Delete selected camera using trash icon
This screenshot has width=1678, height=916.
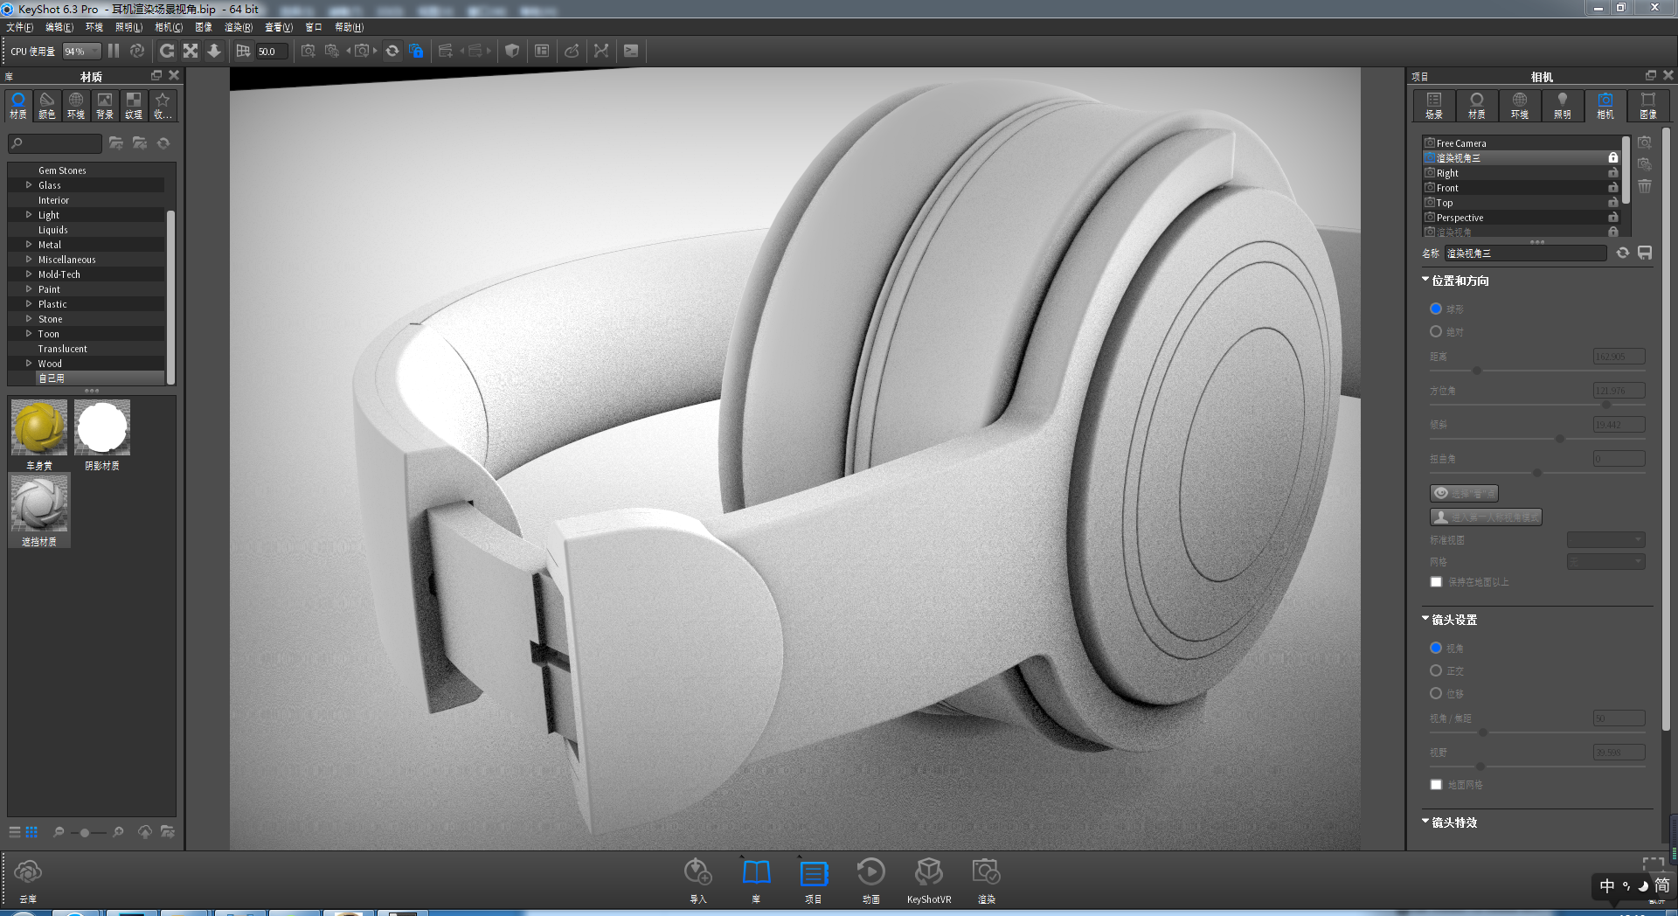point(1644,185)
